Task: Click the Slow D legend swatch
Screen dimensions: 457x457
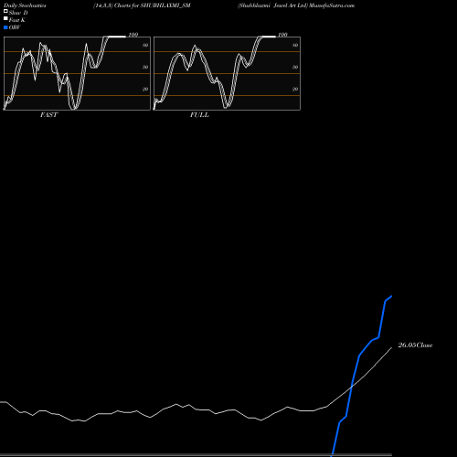Action: point(5,11)
